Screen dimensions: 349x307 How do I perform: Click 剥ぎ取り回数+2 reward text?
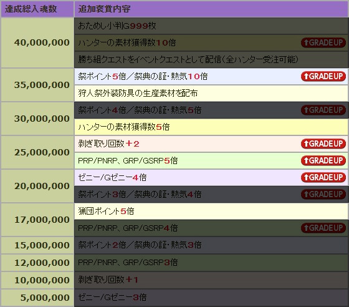[x=109, y=144]
